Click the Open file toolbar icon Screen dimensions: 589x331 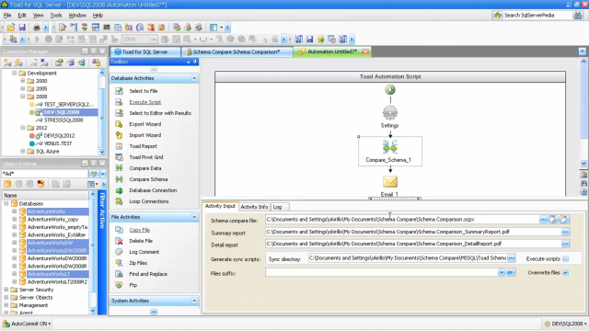[11, 28]
